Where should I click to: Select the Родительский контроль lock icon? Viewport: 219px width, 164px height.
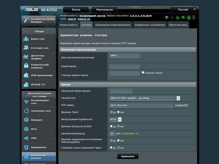click(x=26, y=66)
